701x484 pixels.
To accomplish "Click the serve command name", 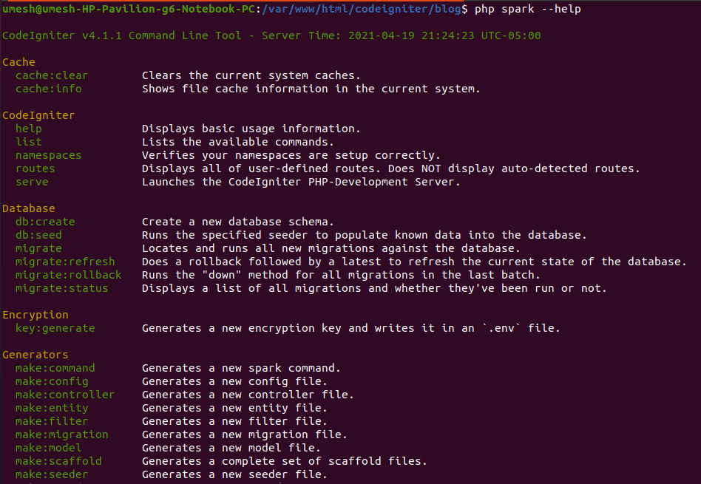I will (33, 182).
